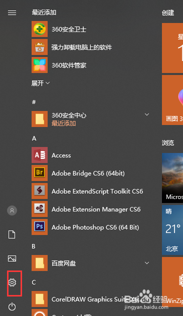Click the 最近添加 section heading
Screen dimensions: 183x316
coord(44,12)
